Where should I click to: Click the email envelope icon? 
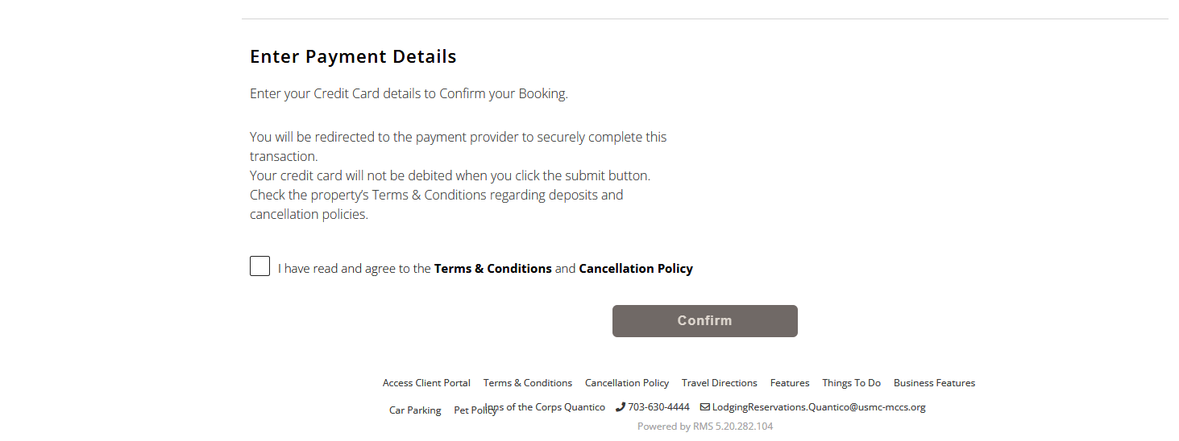click(704, 407)
